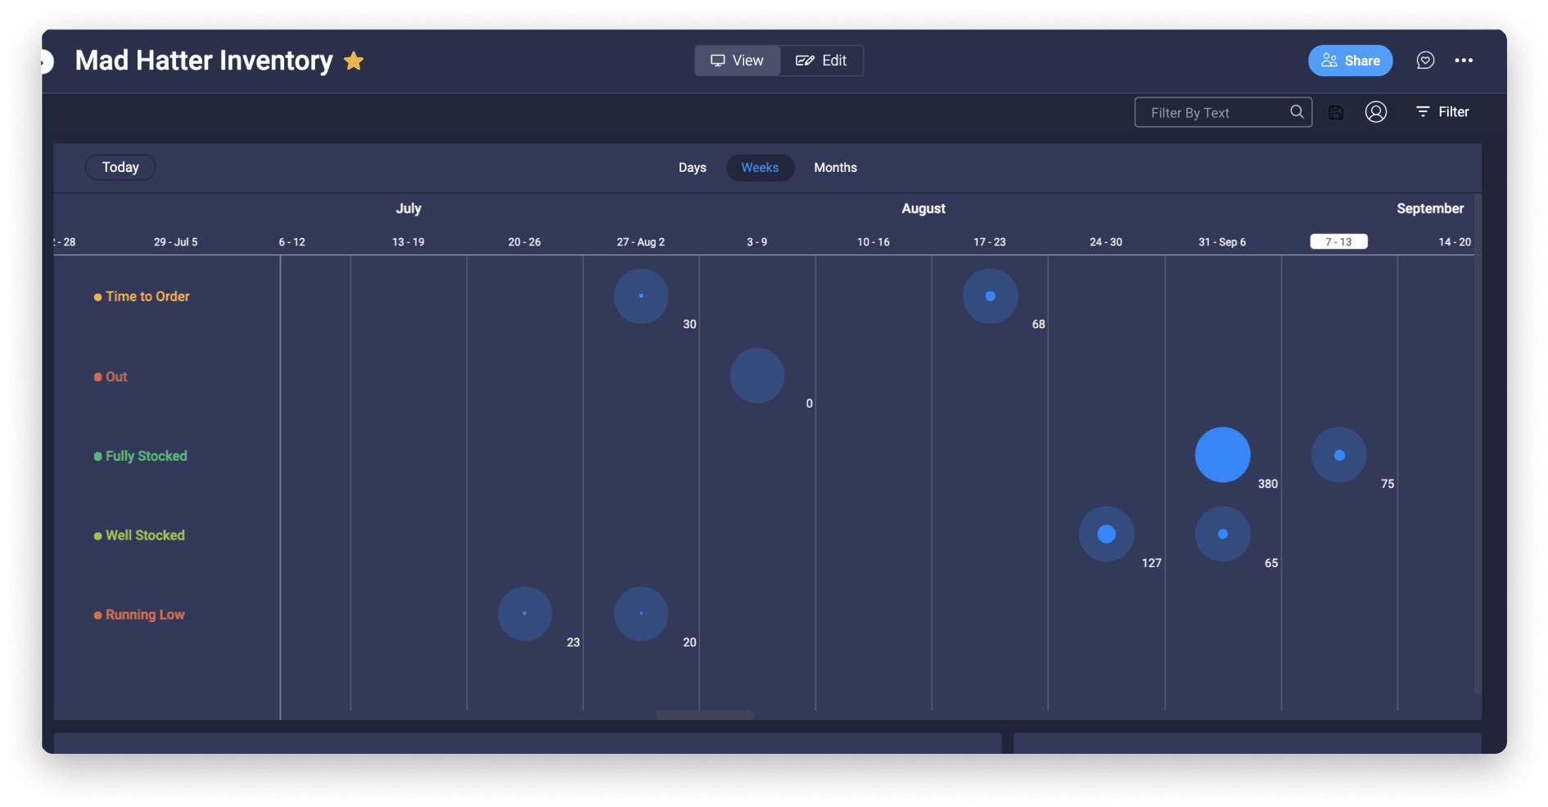Click the Share button
Viewport: 1548px width, 807px height.
1350,60
